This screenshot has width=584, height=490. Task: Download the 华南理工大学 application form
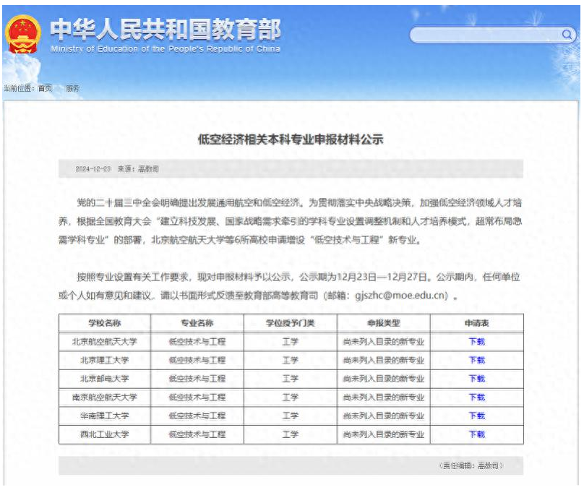click(x=476, y=416)
